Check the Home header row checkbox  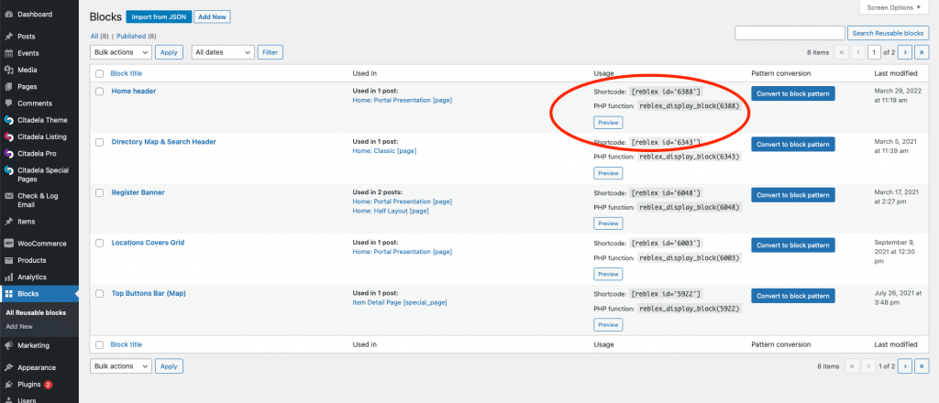tap(99, 92)
